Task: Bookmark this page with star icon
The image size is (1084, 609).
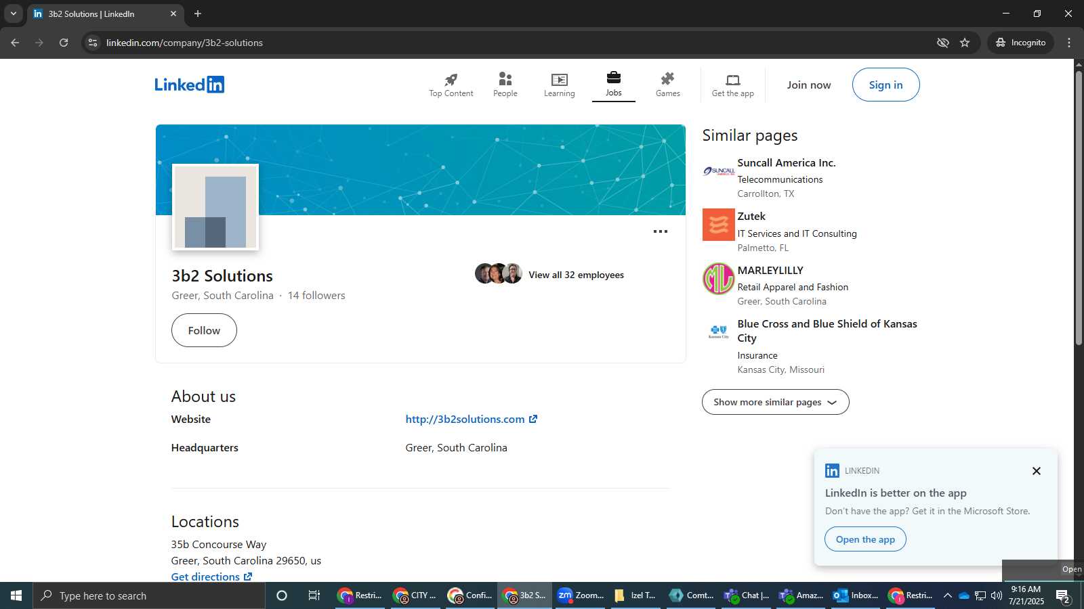Action: 965,43
